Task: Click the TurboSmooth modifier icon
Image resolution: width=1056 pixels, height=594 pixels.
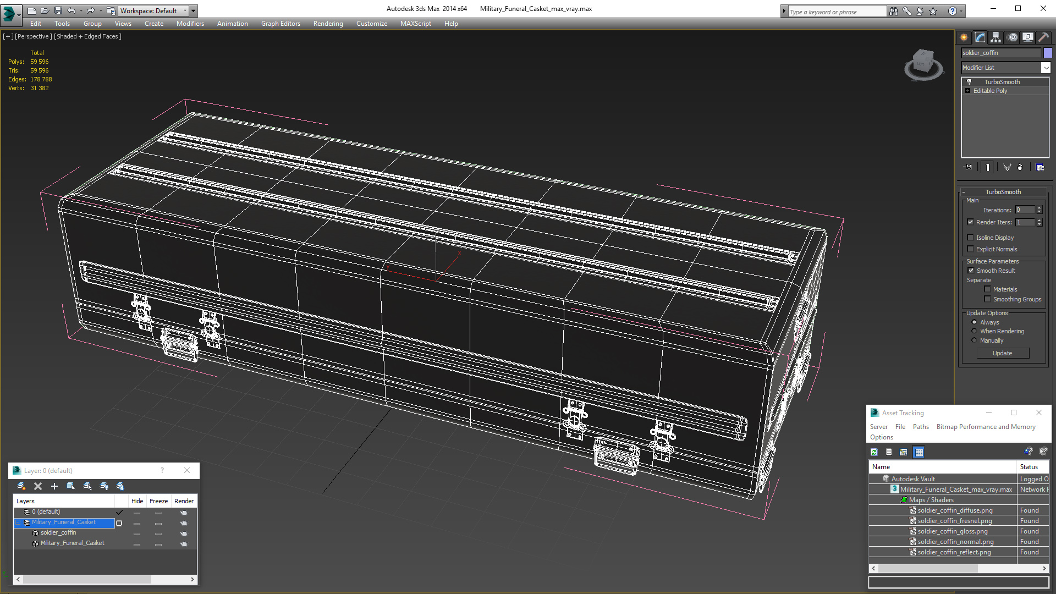Action: click(x=969, y=82)
